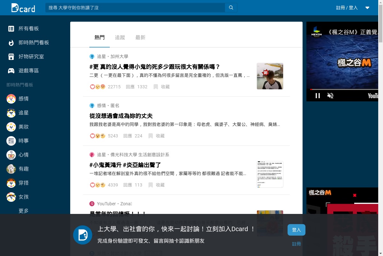The height and width of the screenshot is (256, 383).
Task: Seek on the video progress bar
Action: coord(344,89)
